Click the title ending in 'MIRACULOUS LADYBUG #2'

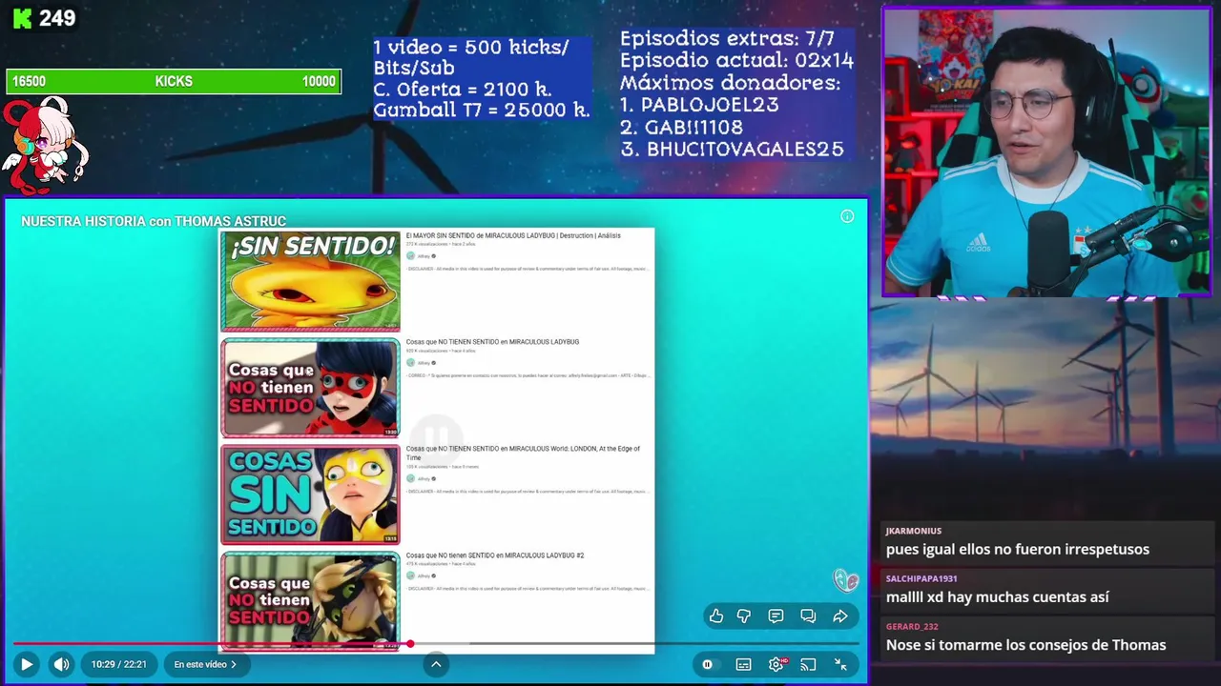pos(494,555)
